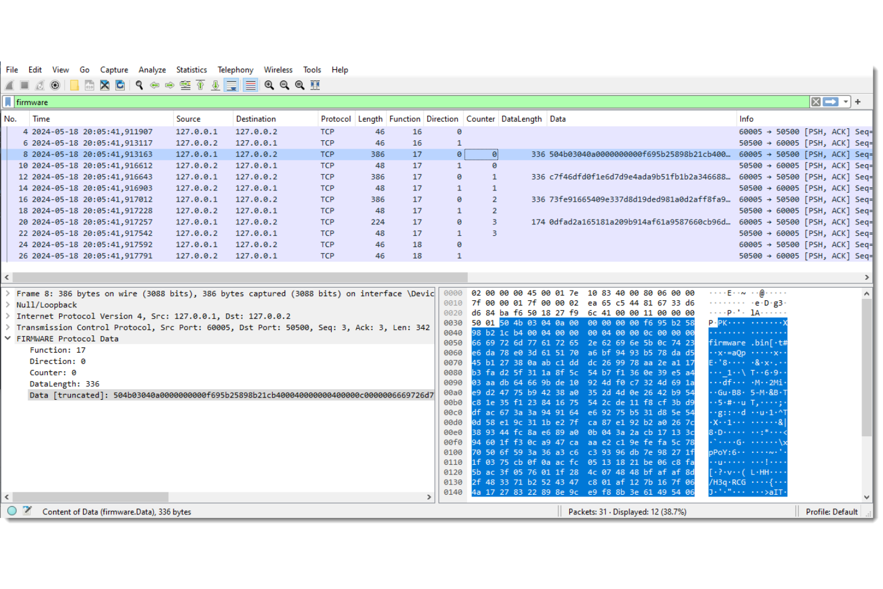This screenshot has width=883, height=589.
Task: Open the Edit menu
Action: coord(35,70)
